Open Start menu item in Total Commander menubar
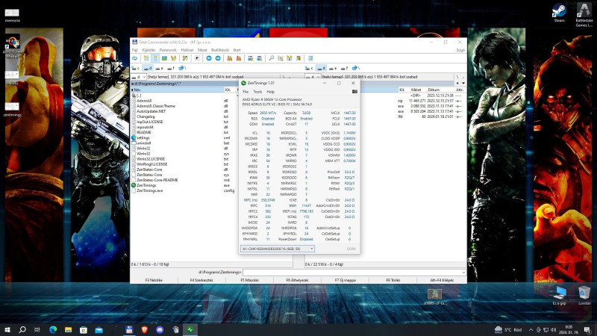Viewport: 597px width, 336px height. click(x=237, y=50)
